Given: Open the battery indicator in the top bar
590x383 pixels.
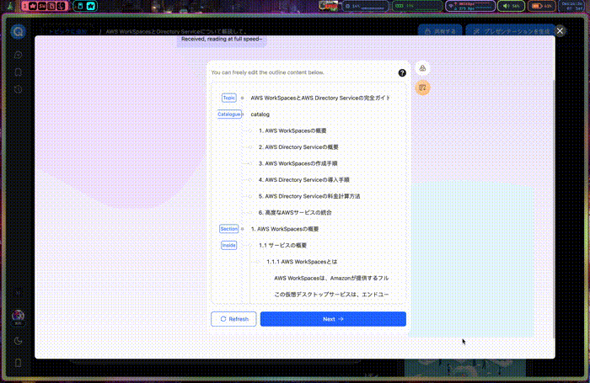Looking at the screenshot, I should point(542,6).
